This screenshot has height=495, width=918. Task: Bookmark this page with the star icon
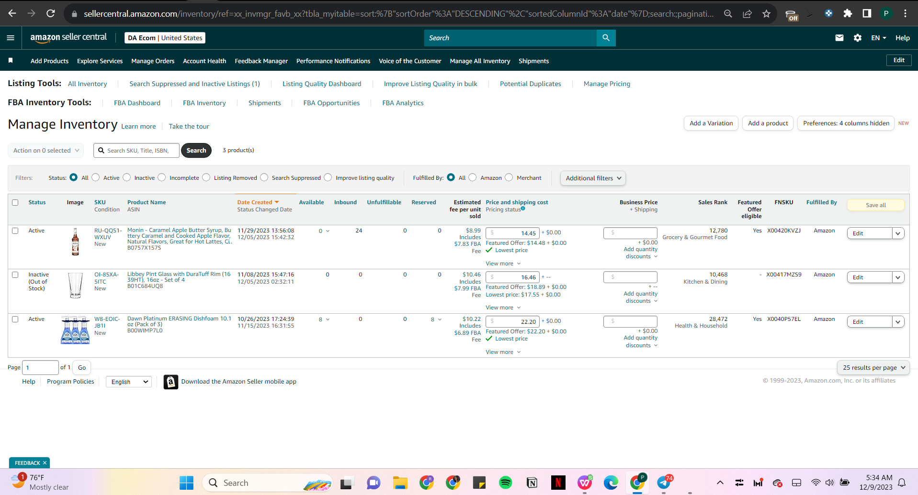click(x=766, y=13)
